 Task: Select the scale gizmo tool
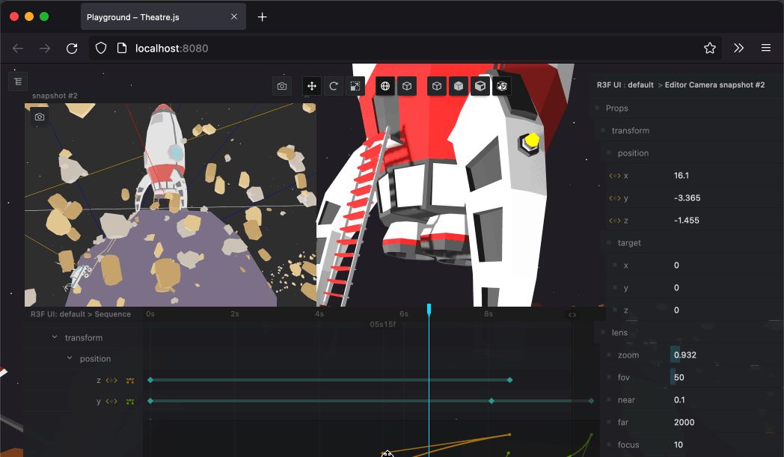click(355, 87)
